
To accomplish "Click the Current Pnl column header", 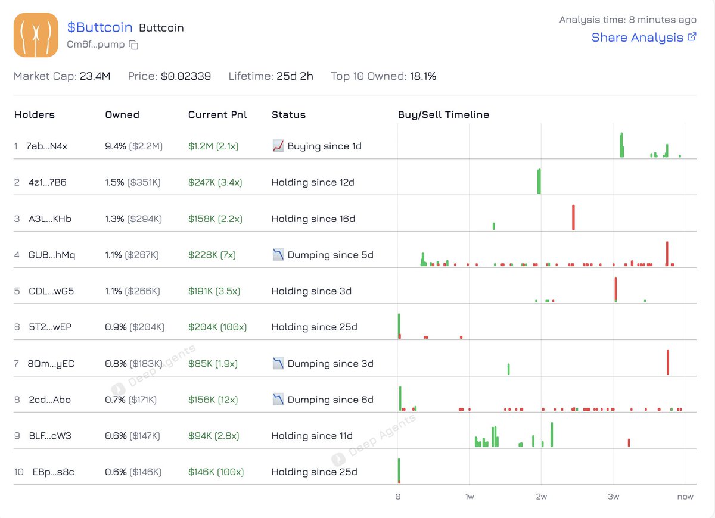I will 217,114.
